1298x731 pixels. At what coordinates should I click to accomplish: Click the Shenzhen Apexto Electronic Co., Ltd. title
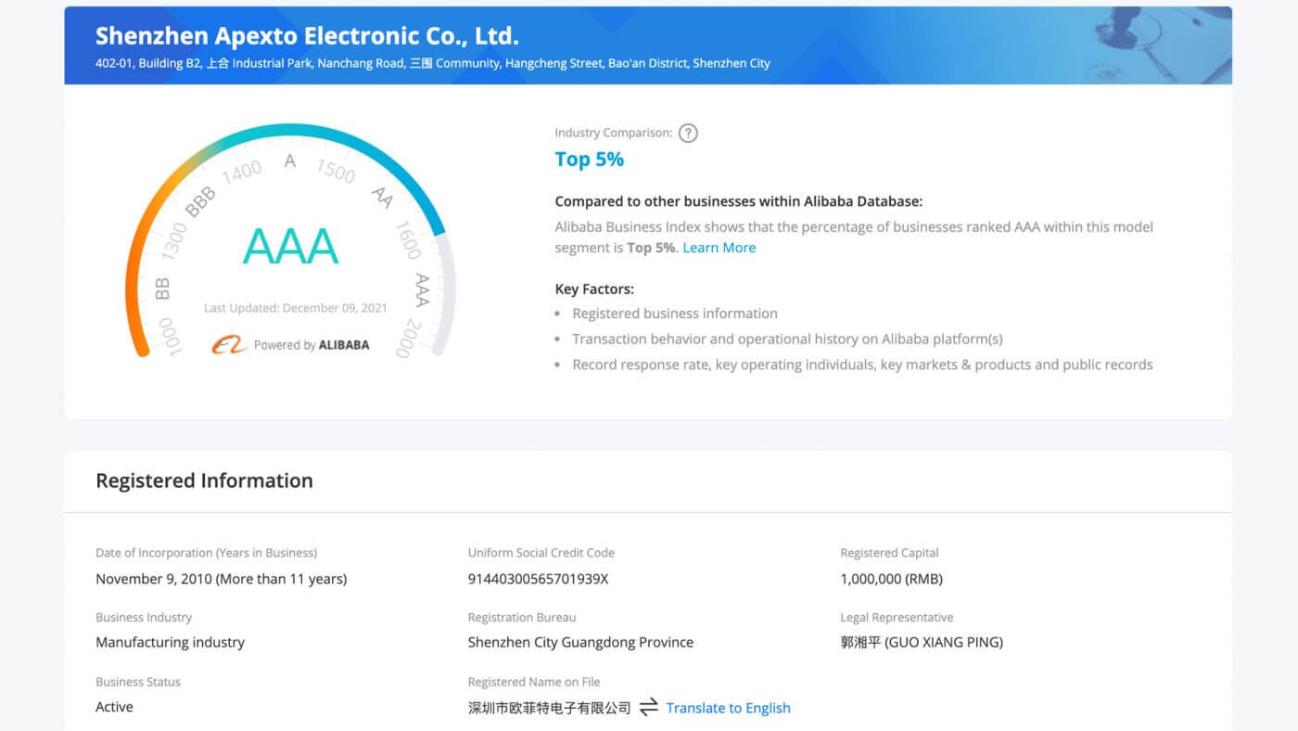click(307, 36)
